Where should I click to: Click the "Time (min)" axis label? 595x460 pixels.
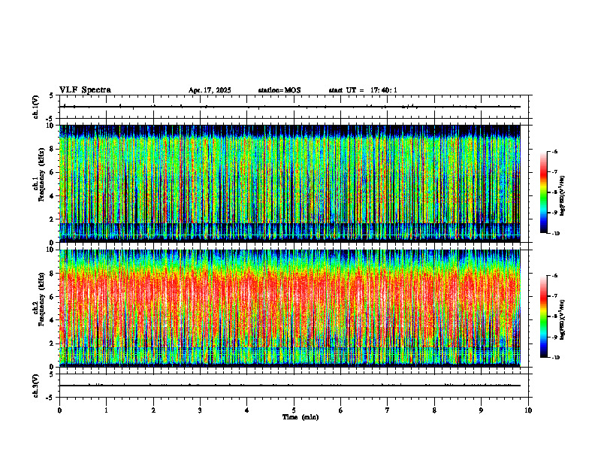click(x=301, y=417)
